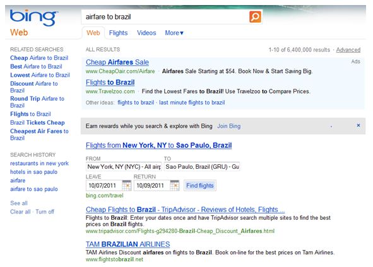Click related search Round Trip Airfare to Brazil
Screen dimensions: 373x267
pos(37,102)
